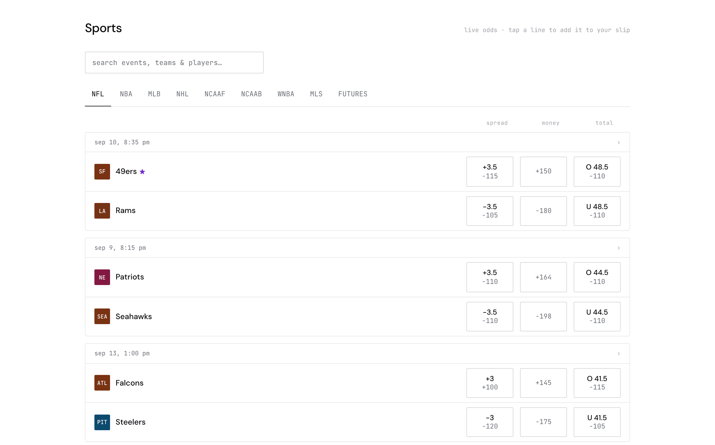Click the PIT Steelers team badge

coord(102,422)
